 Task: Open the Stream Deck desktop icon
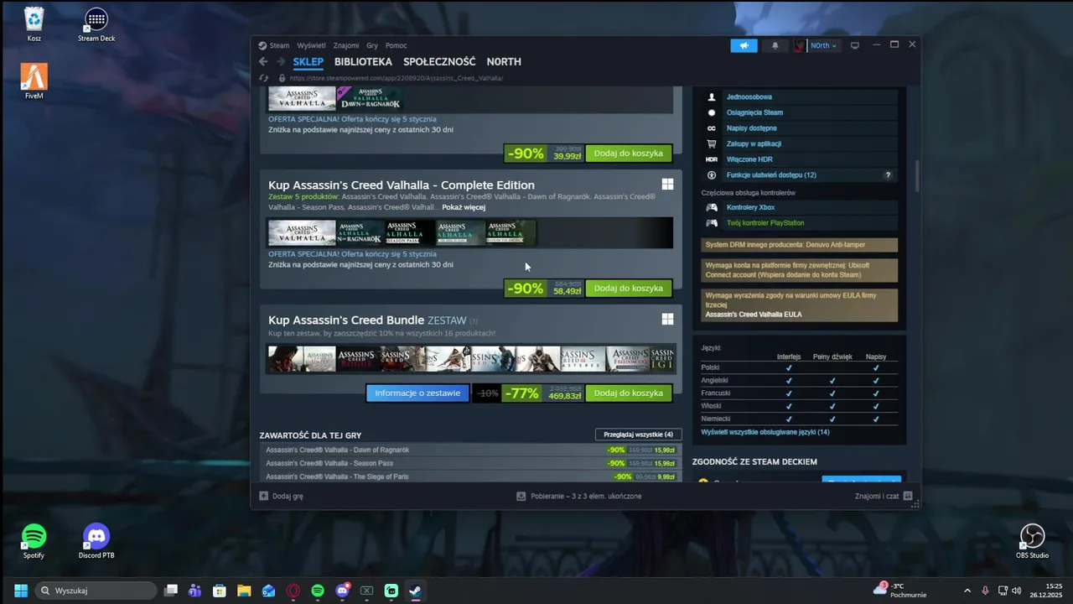(96, 25)
